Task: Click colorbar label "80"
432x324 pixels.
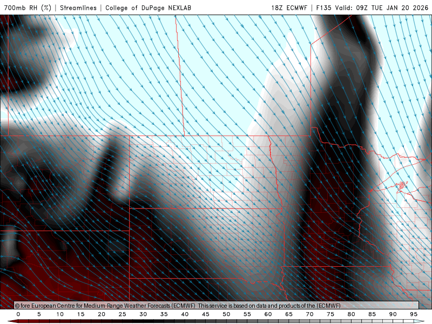Action: coord(351,314)
